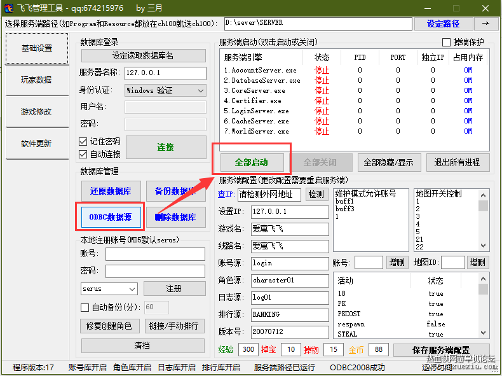Screen dimensions: 502x376
Task: Click the 还原数据库 button
Action: 111,191
